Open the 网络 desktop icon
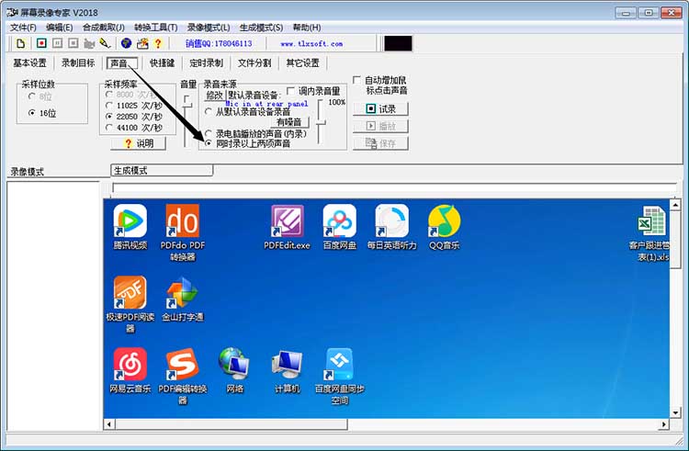This screenshot has height=451, width=689. tap(234, 370)
